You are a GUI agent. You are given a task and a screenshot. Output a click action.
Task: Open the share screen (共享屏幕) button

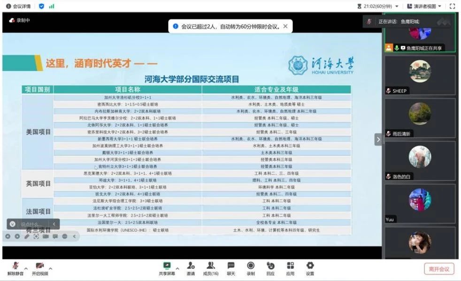[167, 268]
